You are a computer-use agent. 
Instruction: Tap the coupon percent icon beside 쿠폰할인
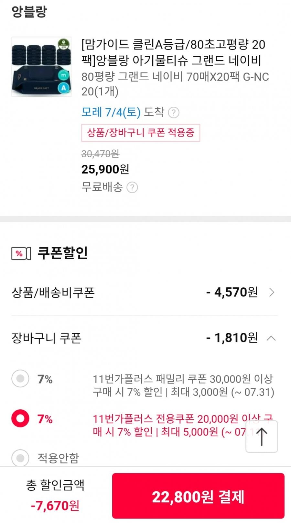click(x=21, y=253)
